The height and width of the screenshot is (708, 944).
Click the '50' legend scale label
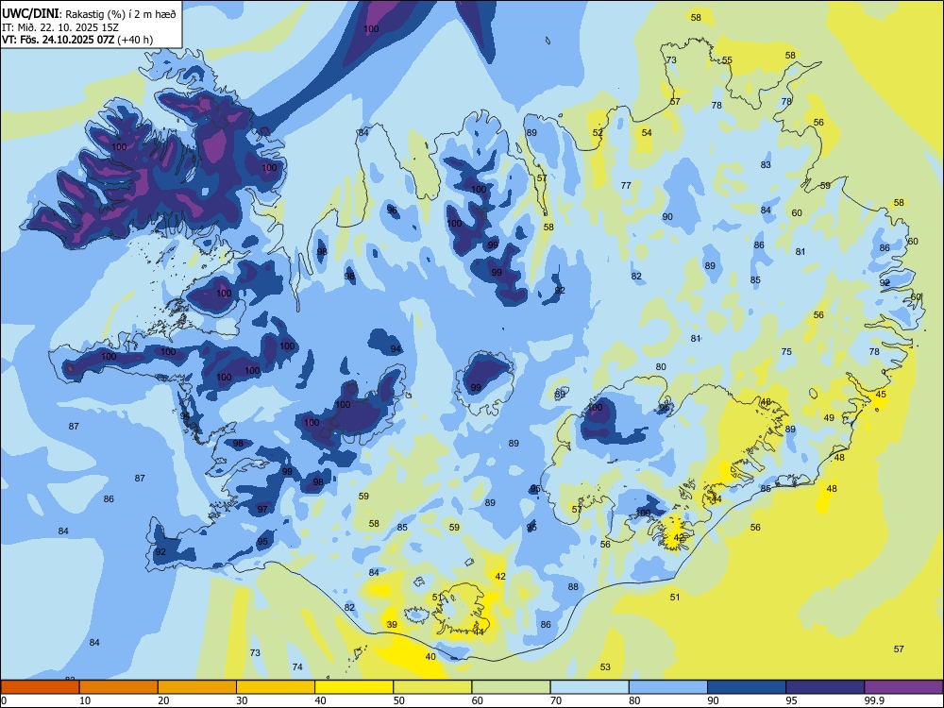[x=398, y=700]
